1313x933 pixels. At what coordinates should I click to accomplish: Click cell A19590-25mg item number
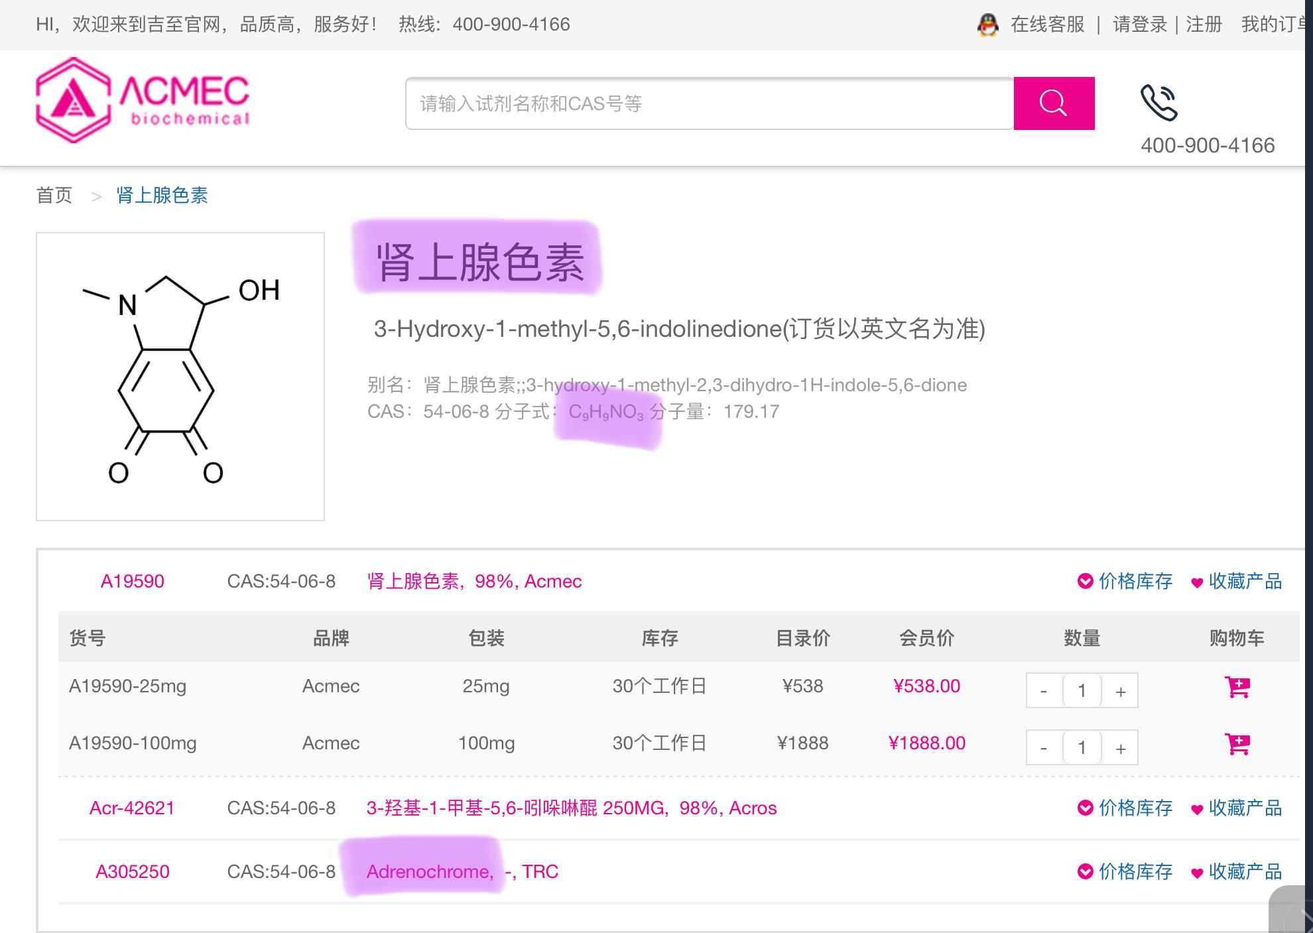tap(127, 686)
